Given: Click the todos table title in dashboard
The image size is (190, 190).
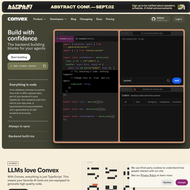Looking at the screenshot, I should [125, 95].
